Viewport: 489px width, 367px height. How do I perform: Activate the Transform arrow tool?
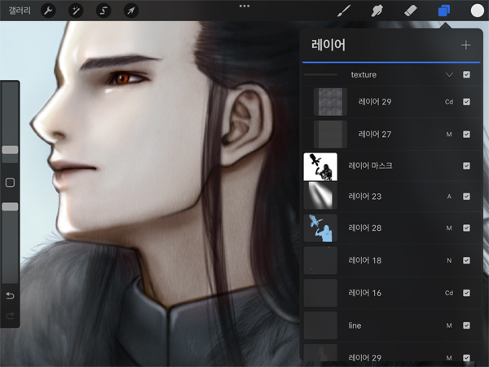(x=131, y=11)
